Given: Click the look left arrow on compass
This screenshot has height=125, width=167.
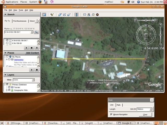Looking at the screenshot, I should pyautogui.click(x=141, y=35).
